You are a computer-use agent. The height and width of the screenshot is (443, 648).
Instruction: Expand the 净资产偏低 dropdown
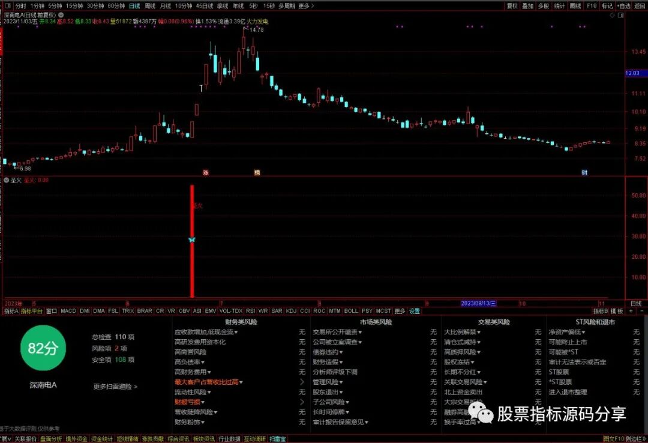click(567, 332)
